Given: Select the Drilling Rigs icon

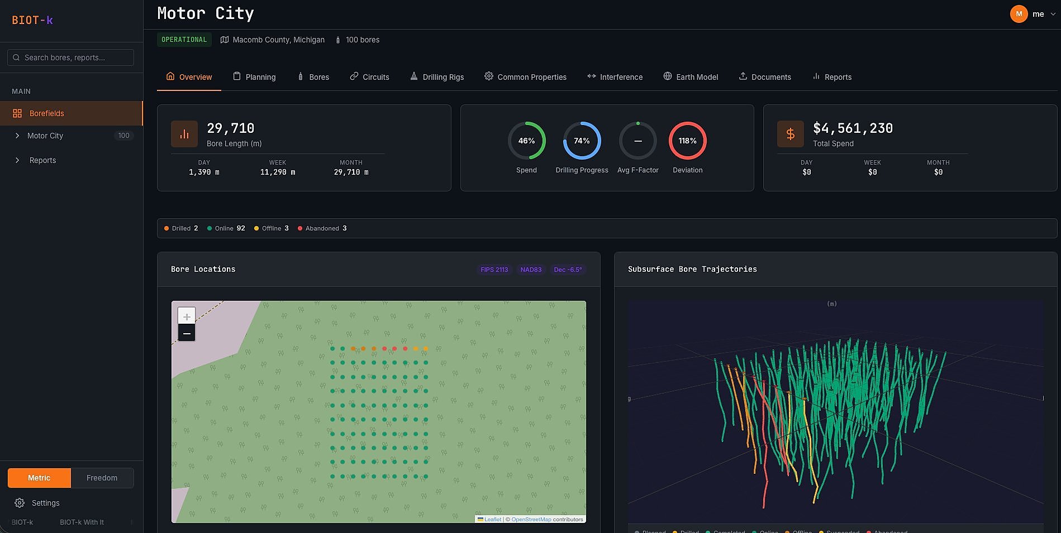Looking at the screenshot, I should pos(413,76).
